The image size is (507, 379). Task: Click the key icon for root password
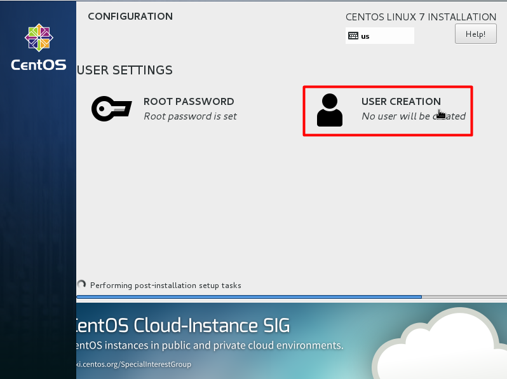(x=111, y=109)
